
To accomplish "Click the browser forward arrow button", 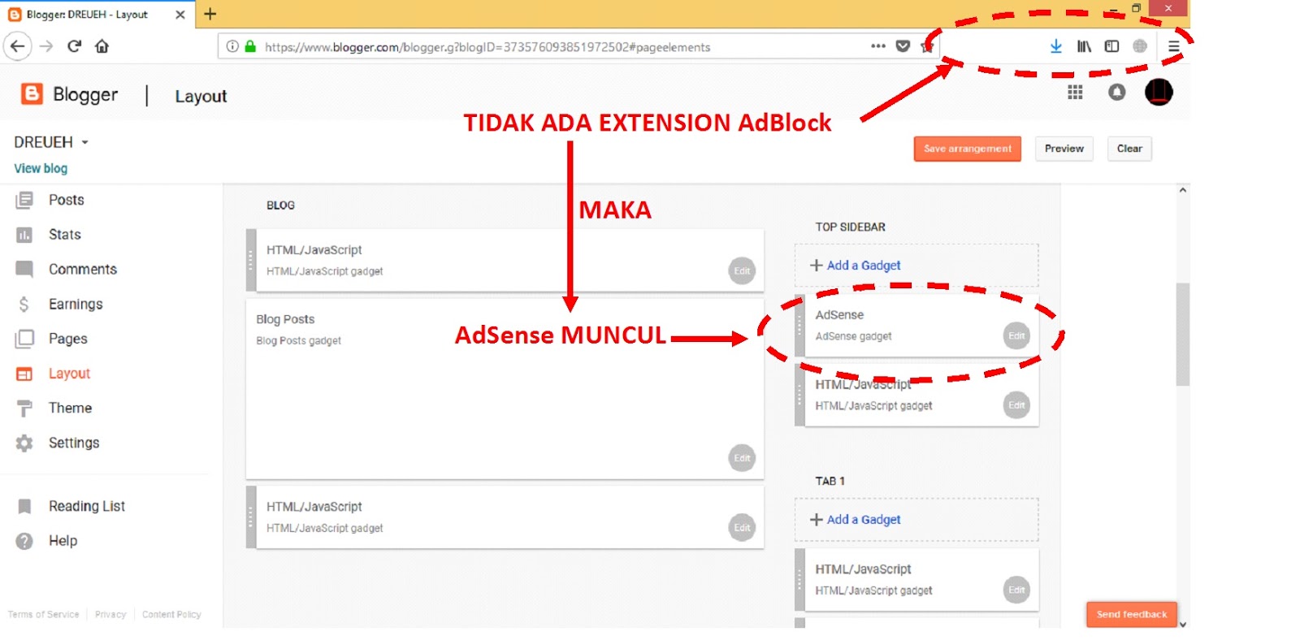I will point(46,46).
